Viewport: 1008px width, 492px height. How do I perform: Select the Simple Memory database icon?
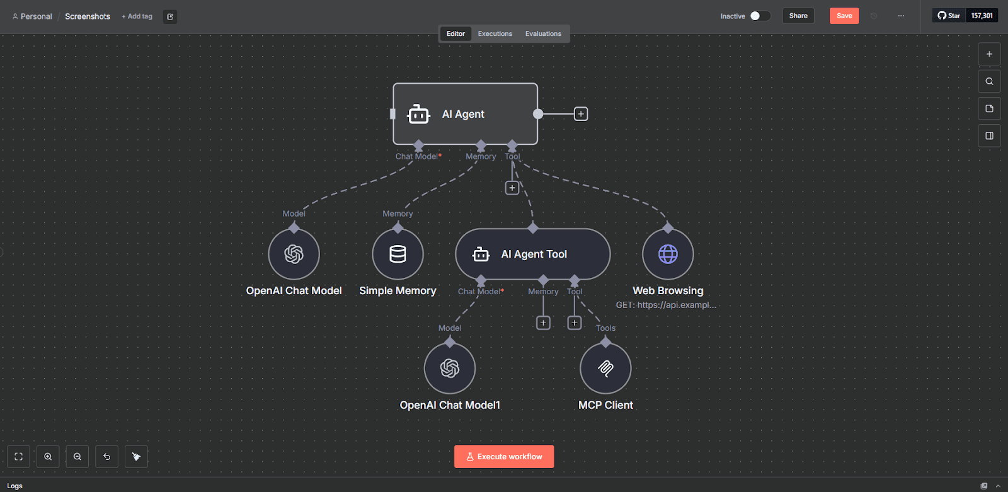398,254
